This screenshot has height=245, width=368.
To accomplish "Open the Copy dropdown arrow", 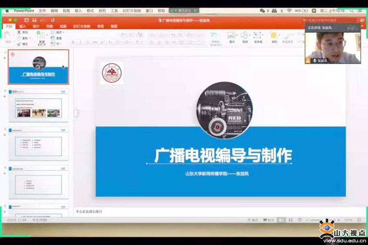I will tap(30, 38).
